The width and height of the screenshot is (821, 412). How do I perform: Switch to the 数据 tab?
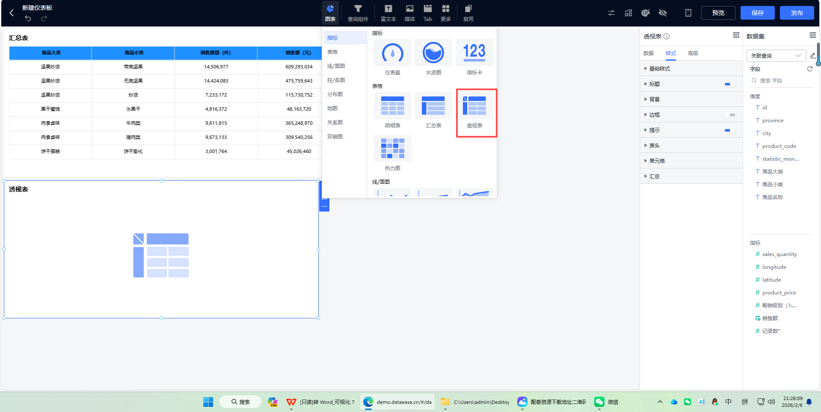(x=649, y=53)
